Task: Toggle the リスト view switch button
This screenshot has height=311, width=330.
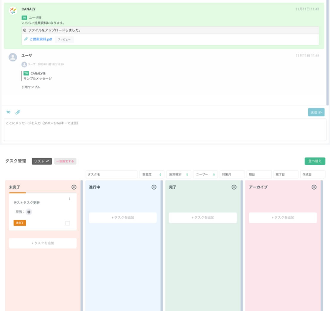Action: tap(42, 161)
